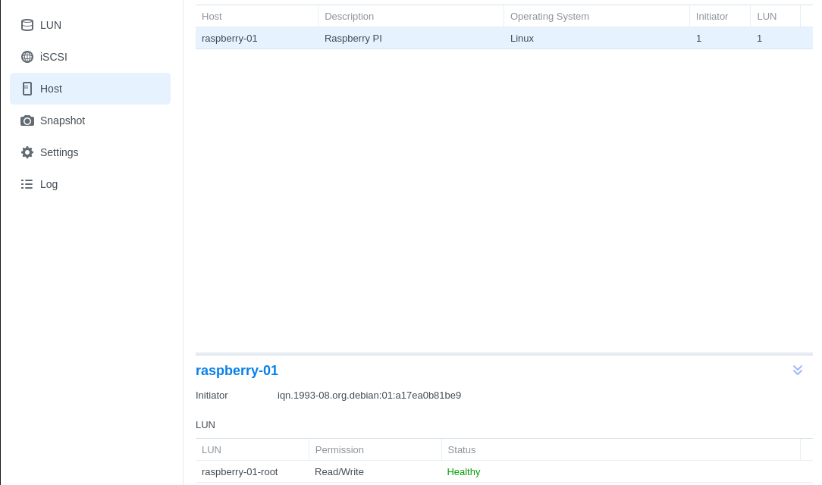Click the Host device icon
The height and width of the screenshot is (485, 822).
pos(27,89)
